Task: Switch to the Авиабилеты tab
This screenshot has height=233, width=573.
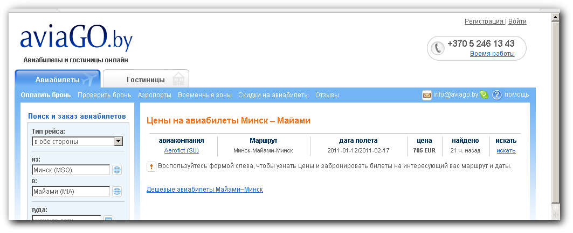Action: point(58,80)
